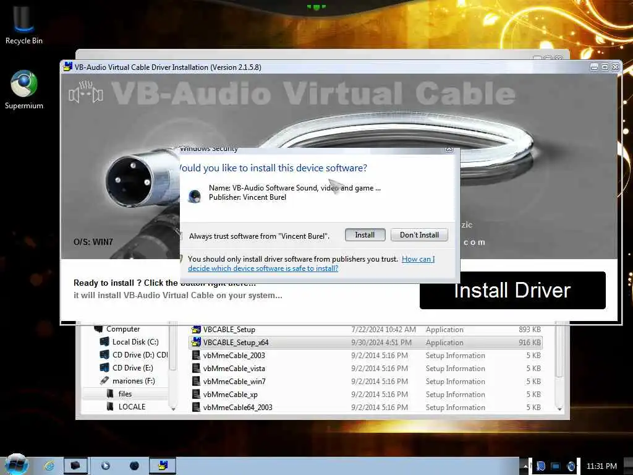
Task: Click the big Install Driver button
Action: pyautogui.click(x=512, y=291)
